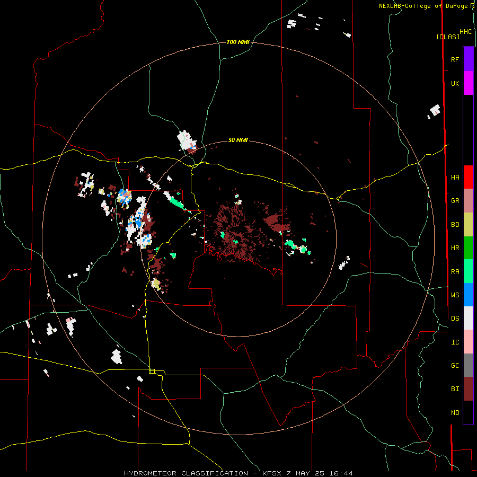The height and width of the screenshot is (477, 477).
Task: Click the ND legend label
Action: tap(455, 412)
